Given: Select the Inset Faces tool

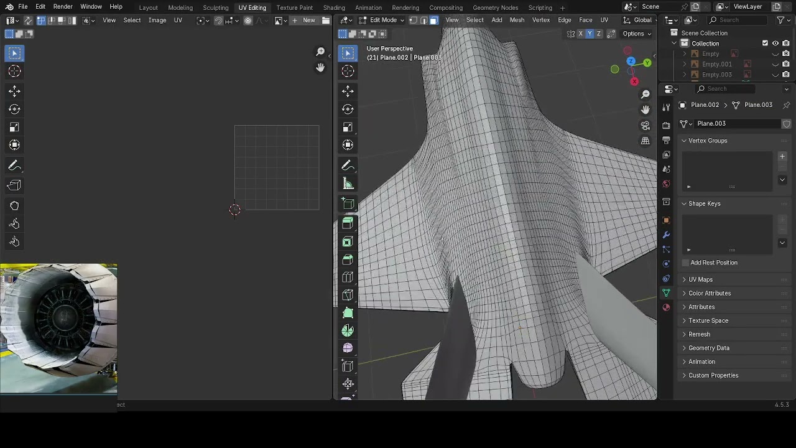Looking at the screenshot, I should [x=348, y=241].
